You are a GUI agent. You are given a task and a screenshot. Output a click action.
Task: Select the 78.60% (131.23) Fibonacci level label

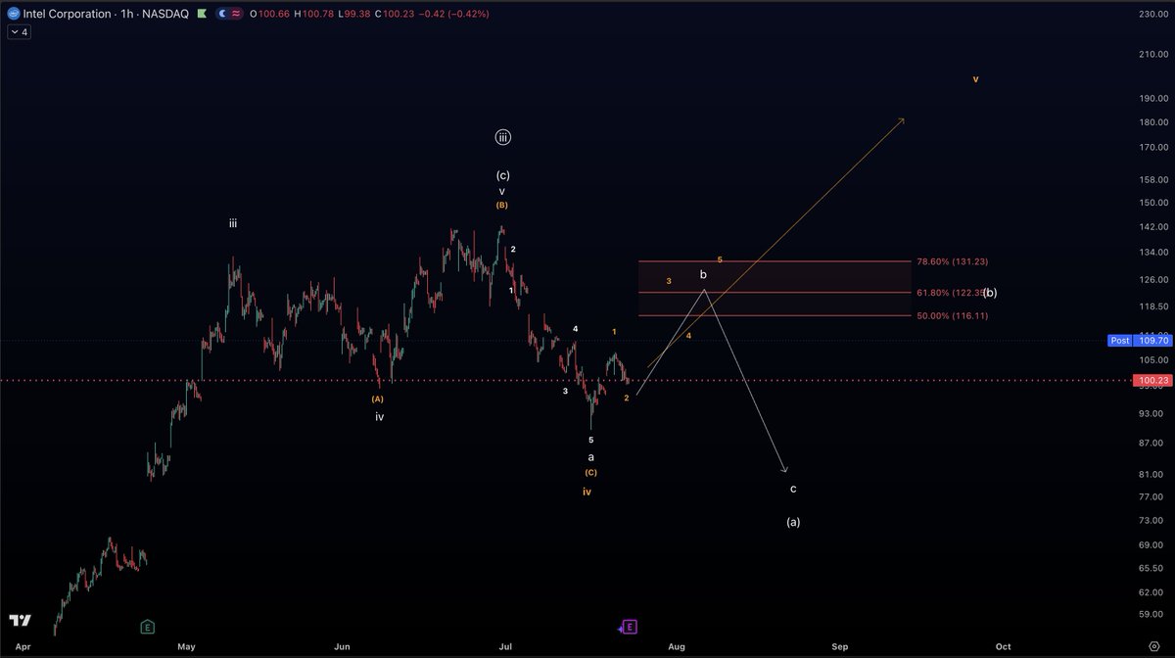952,261
